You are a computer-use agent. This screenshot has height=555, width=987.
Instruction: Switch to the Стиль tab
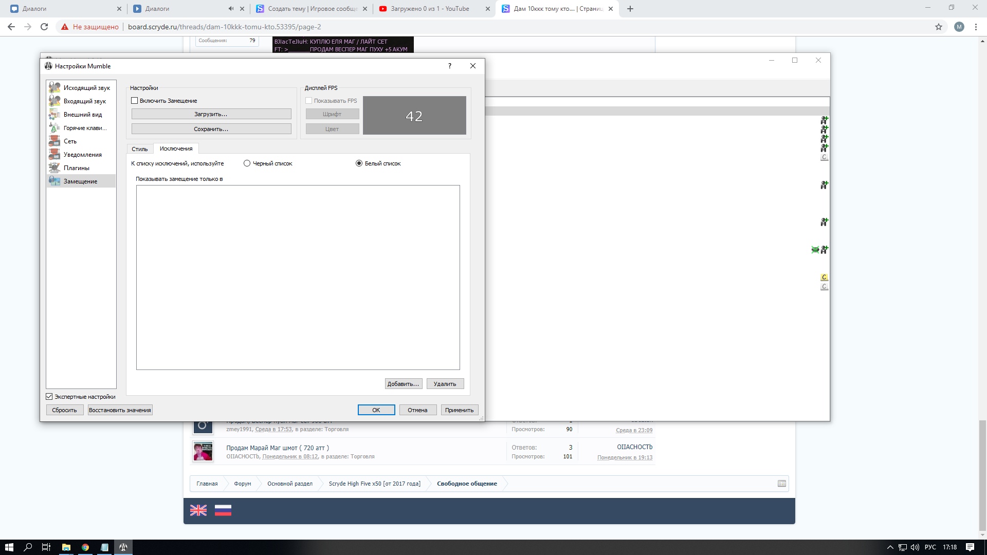(x=139, y=149)
